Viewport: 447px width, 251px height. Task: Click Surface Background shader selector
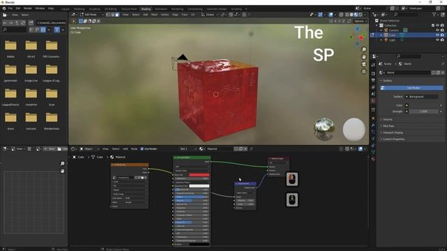(421, 97)
